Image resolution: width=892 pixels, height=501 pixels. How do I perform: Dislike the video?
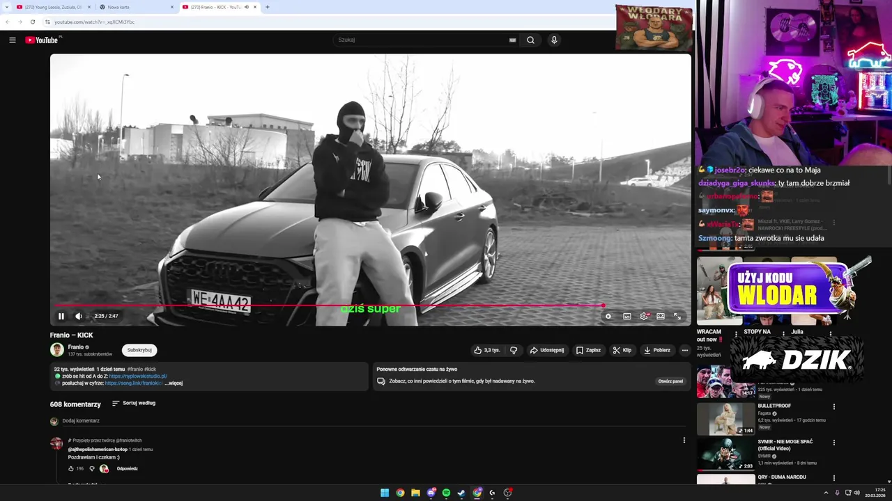coord(514,350)
